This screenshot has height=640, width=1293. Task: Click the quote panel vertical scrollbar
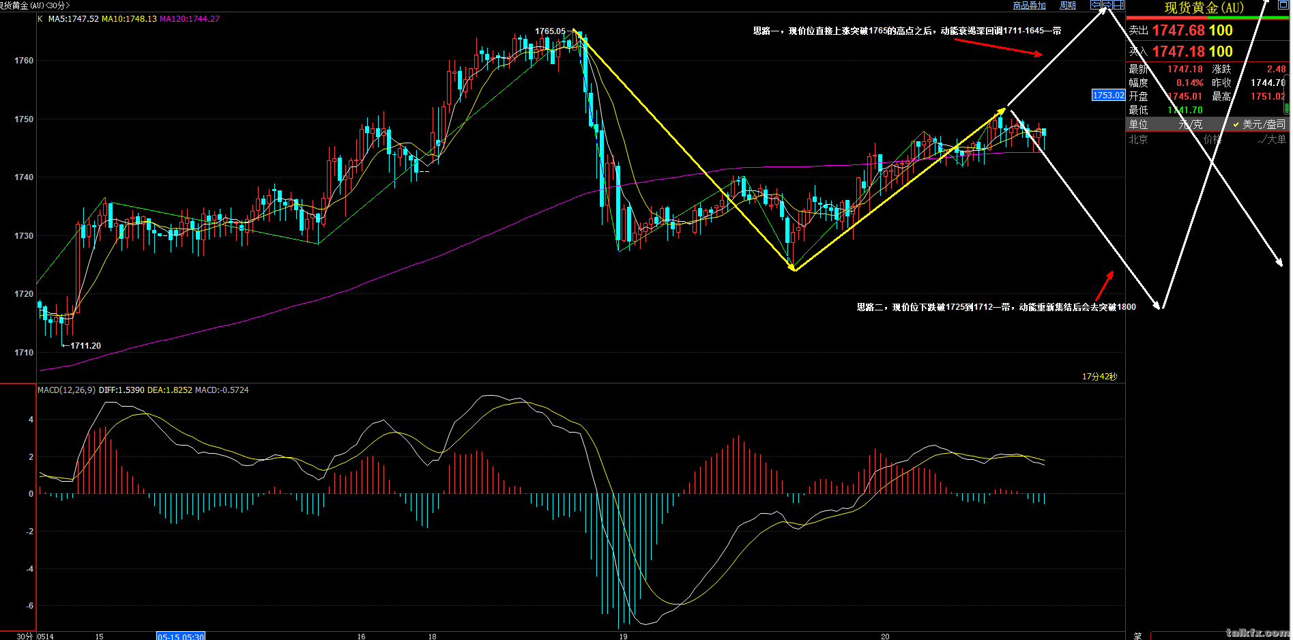(x=1287, y=94)
